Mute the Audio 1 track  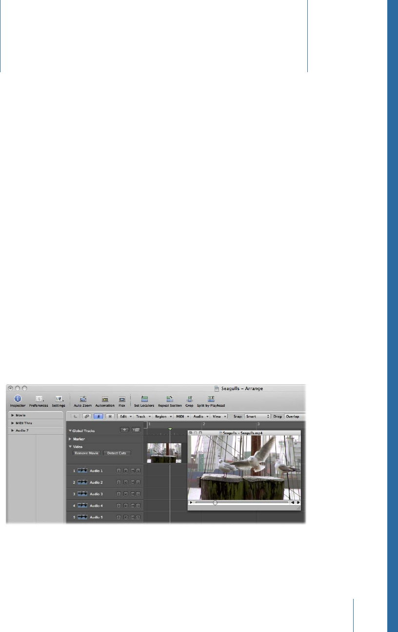(x=133, y=471)
